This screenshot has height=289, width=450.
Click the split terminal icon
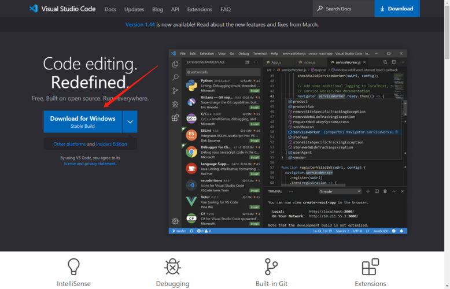[x=377, y=191]
